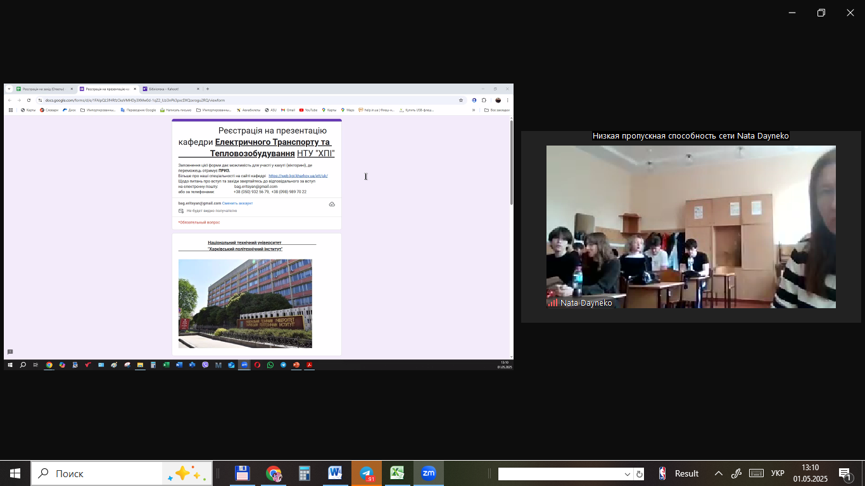
Task: Launch Microsoft Word from the taskbar
Action: [x=335, y=473]
